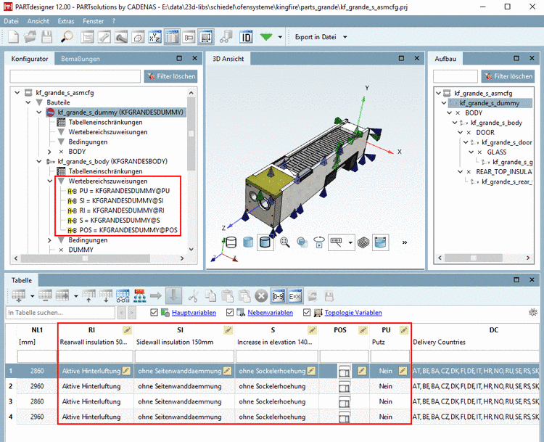
Task: Collapse the Wertebereichszuweisungen node of kf_grande_s_body
Action: (x=50, y=181)
